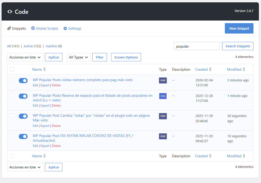Screen dimensions: 261x183
Task: Click PHP badge of EVITAR INFLAR CONTEO snippet
Action: (x=163, y=136)
